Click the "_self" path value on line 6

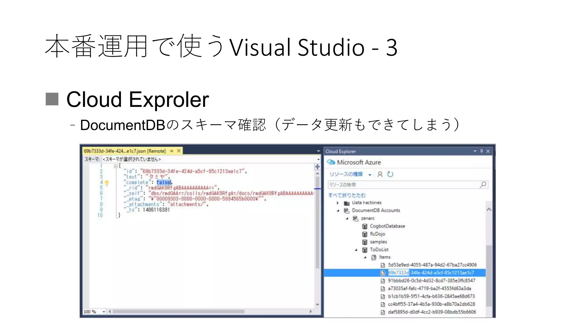click(231, 193)
